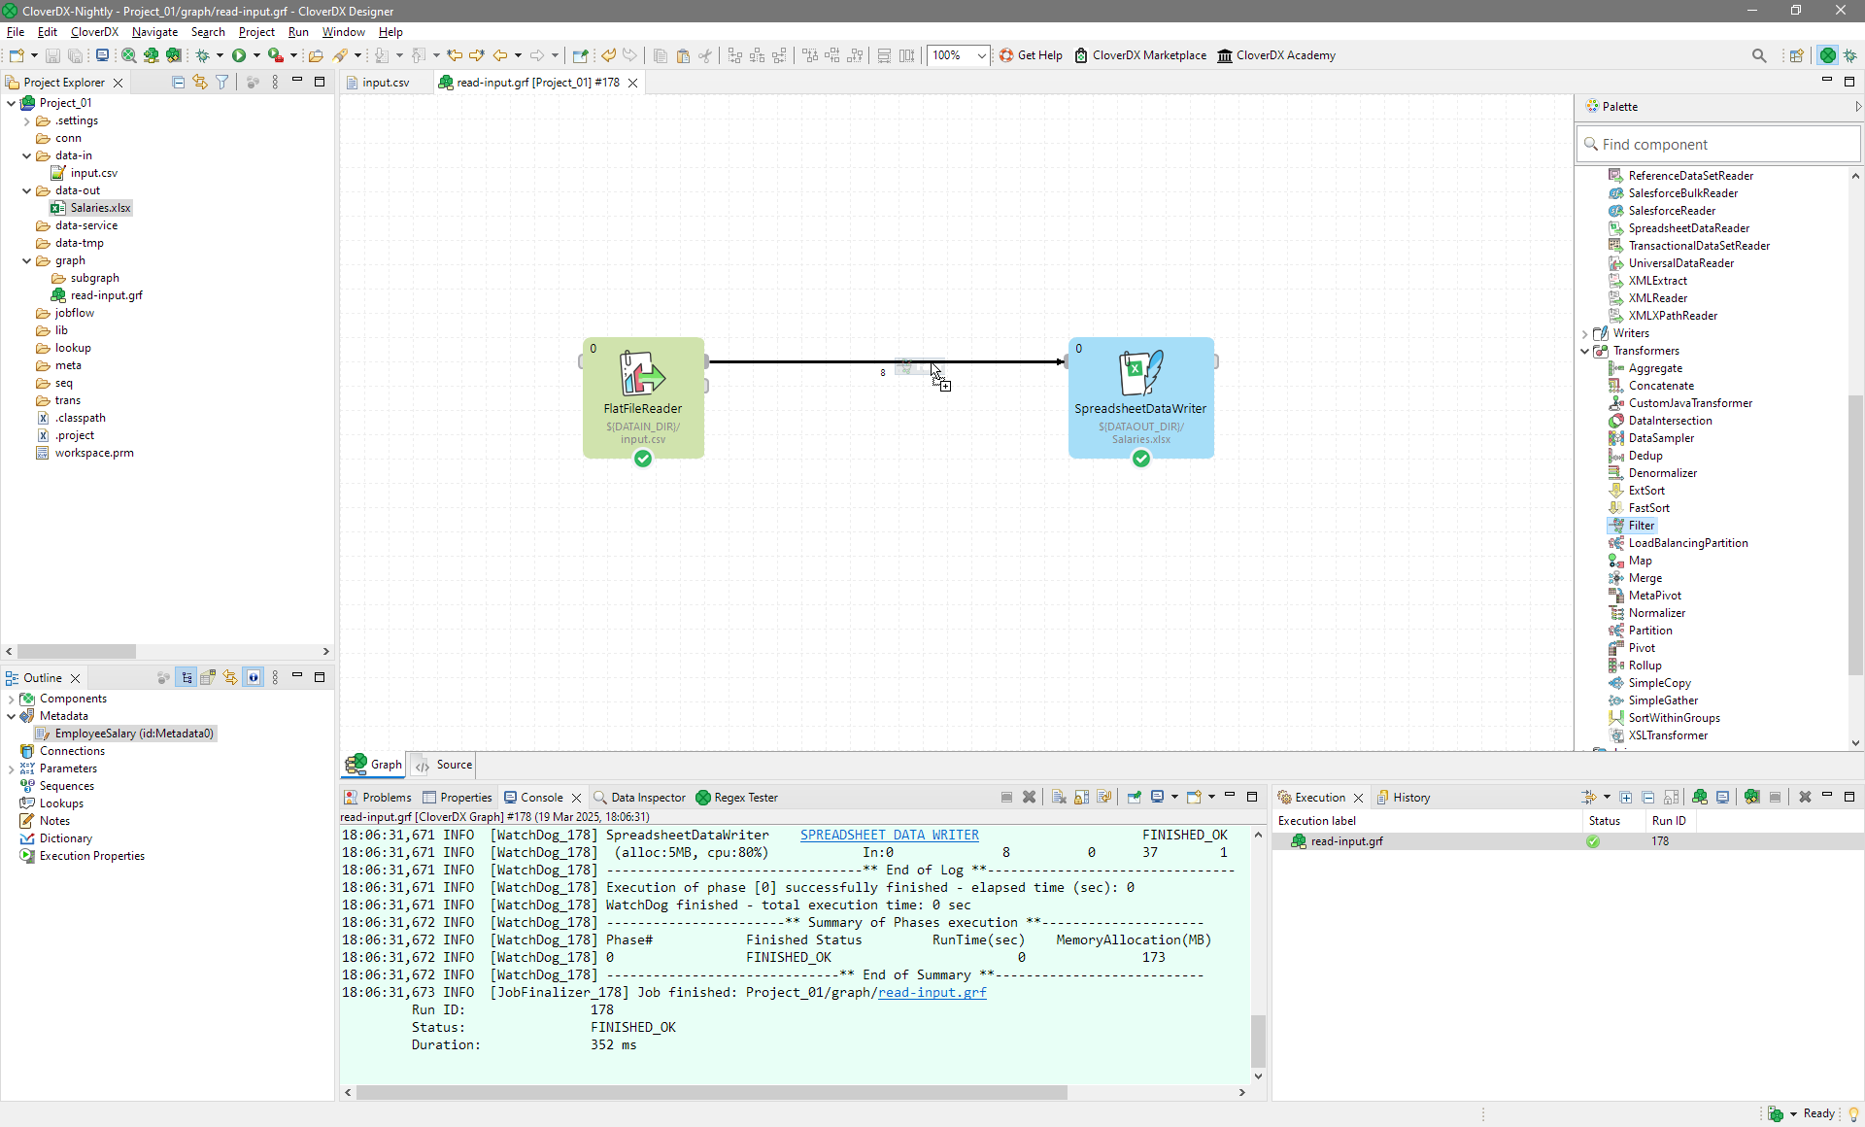The width and height of the screenshot is (1865, 1127).
Task: Collapse the data-out folder
Action: pyautogui.click(x=27, y=190)
